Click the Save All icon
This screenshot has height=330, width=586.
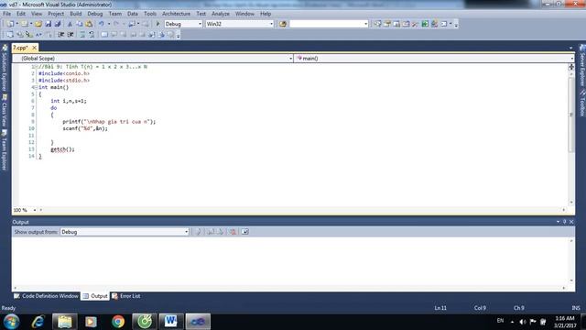tap(58, 24)
